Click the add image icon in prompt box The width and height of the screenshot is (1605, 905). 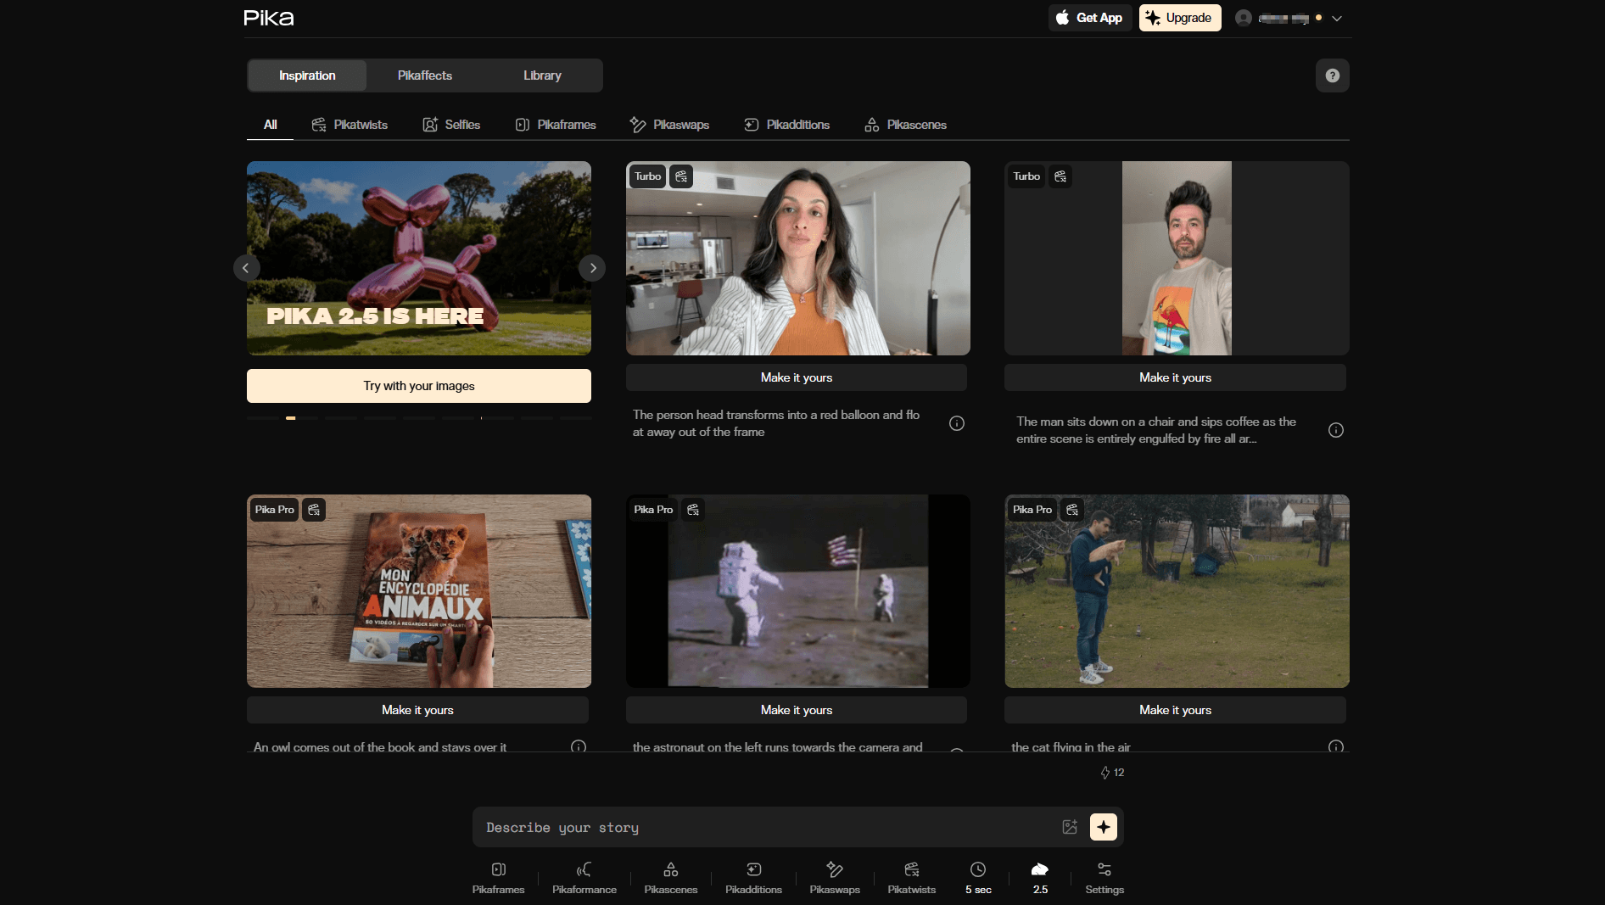1070,827
